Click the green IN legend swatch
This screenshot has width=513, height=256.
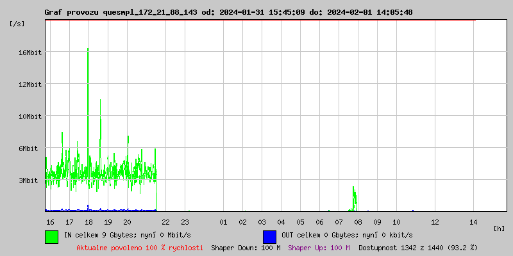tap(52, 237)
